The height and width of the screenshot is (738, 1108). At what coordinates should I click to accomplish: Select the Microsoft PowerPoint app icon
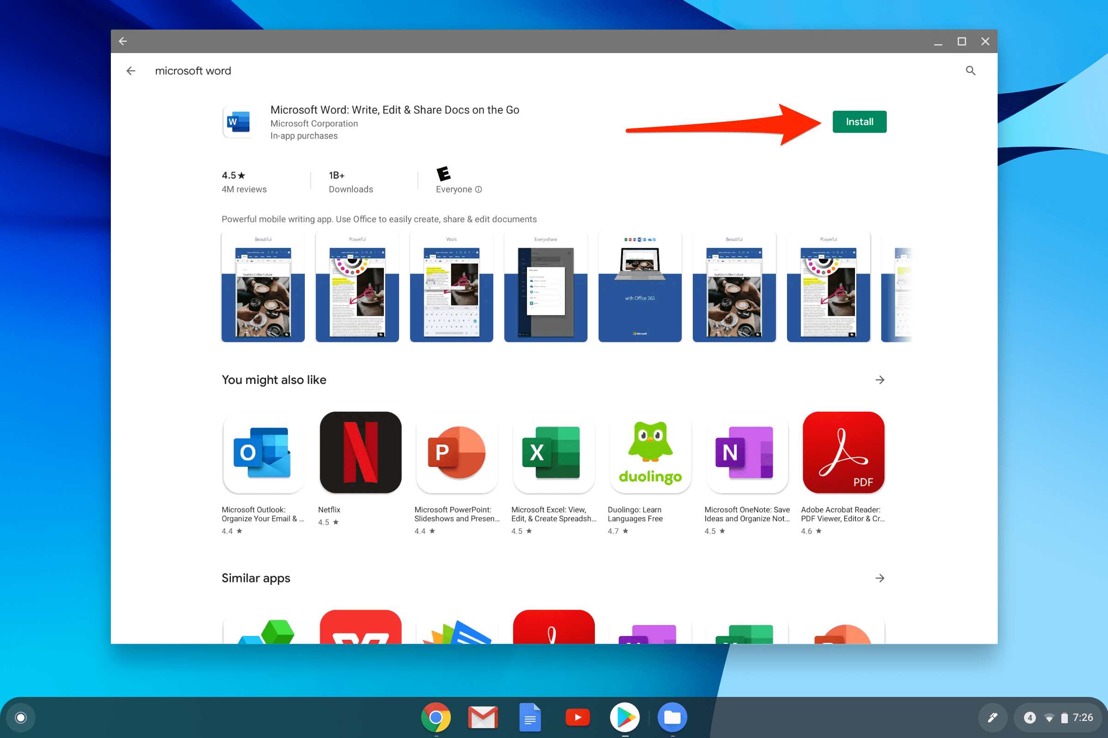click(457, 452)
